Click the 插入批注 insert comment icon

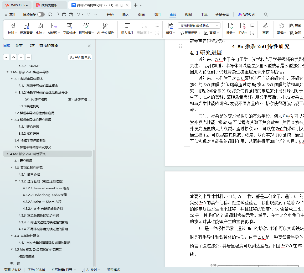tap(127, 26)
